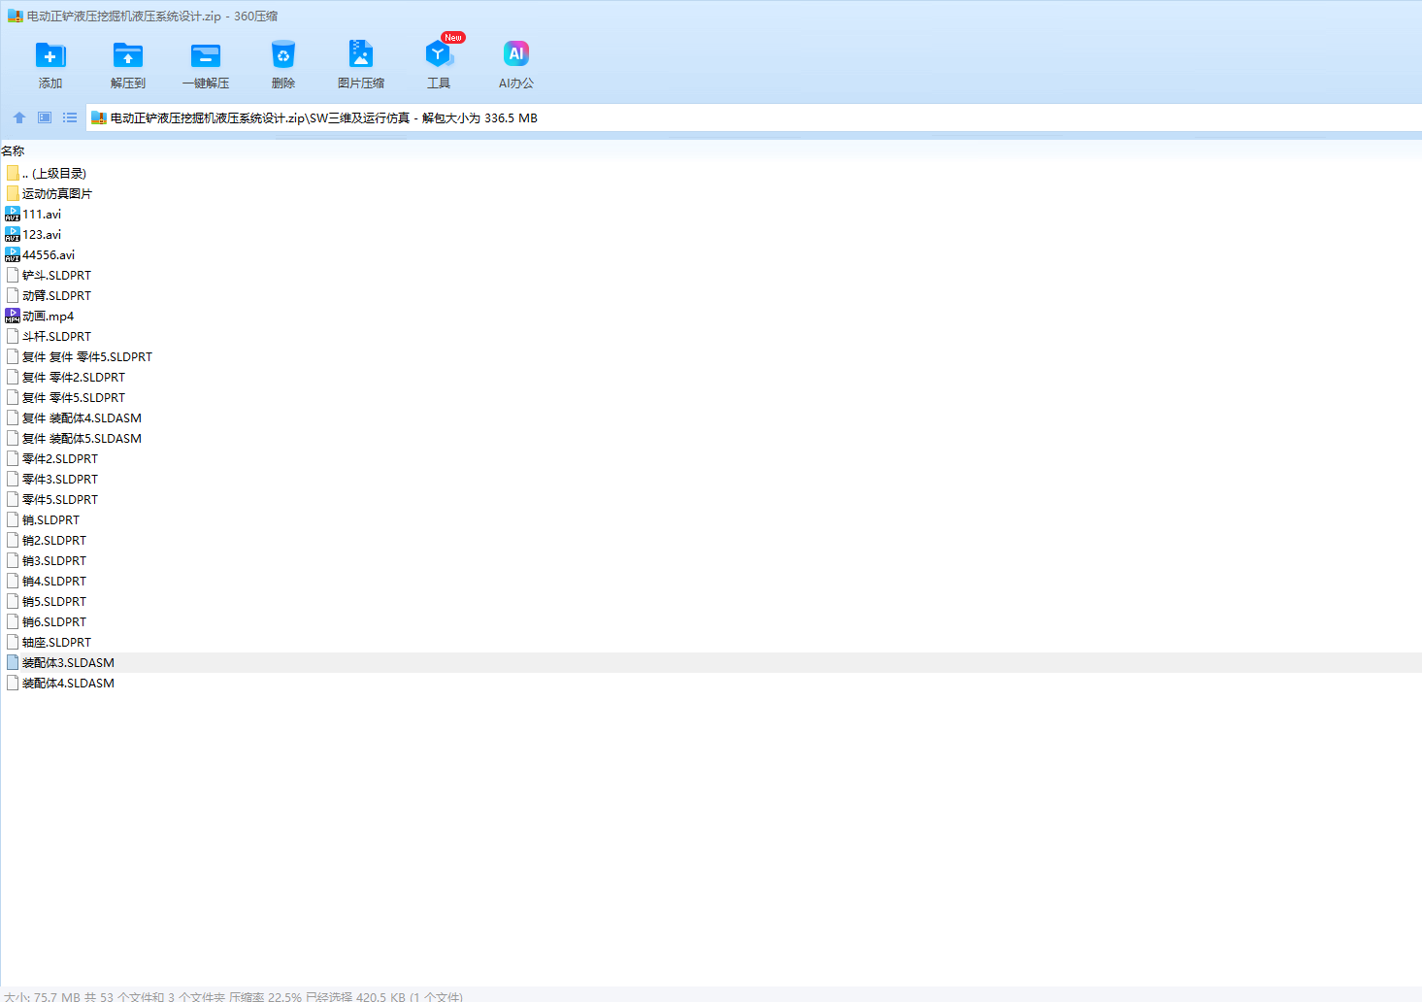Select the 销4.SLDPRT file

(711, 581)
